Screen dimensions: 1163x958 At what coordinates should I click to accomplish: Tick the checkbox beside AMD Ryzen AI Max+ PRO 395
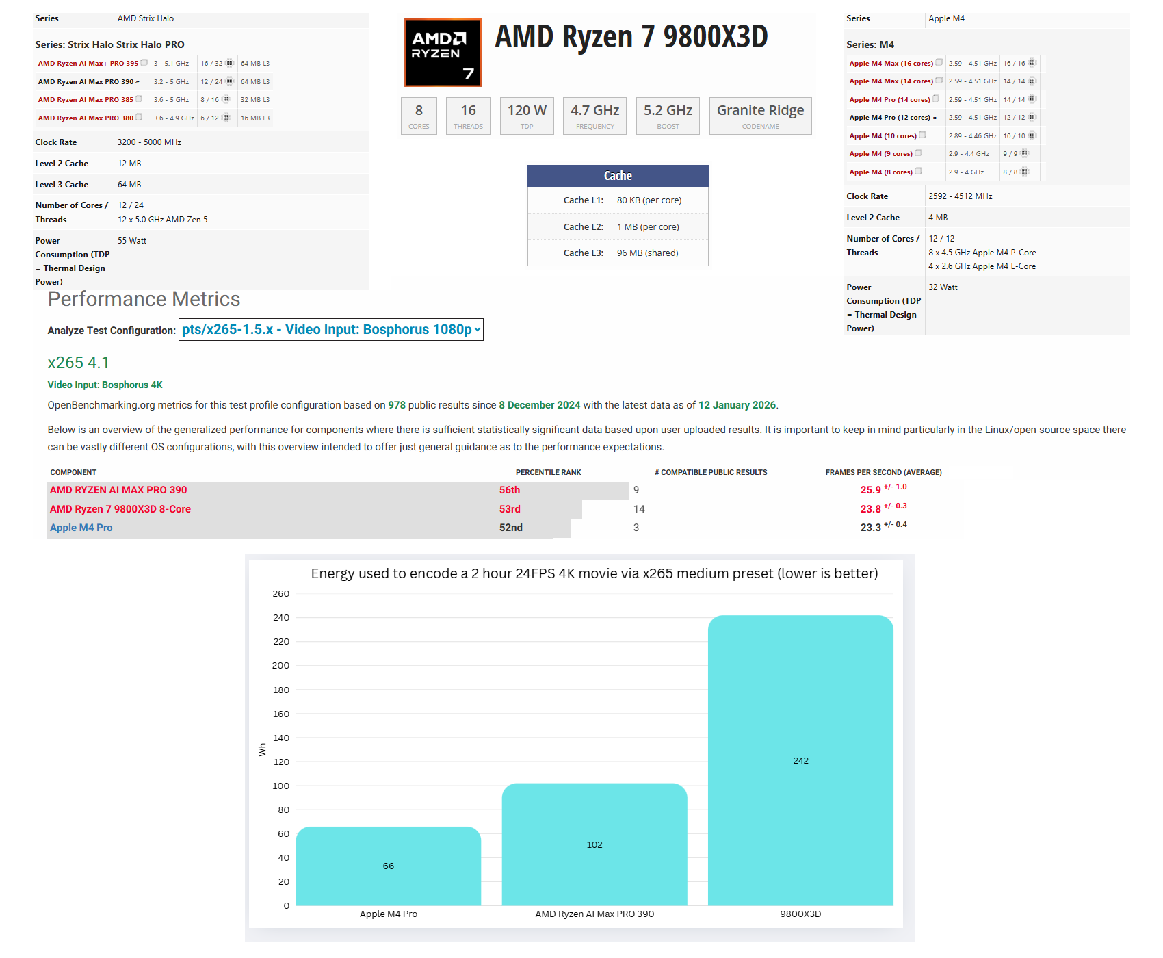(144, 63)
